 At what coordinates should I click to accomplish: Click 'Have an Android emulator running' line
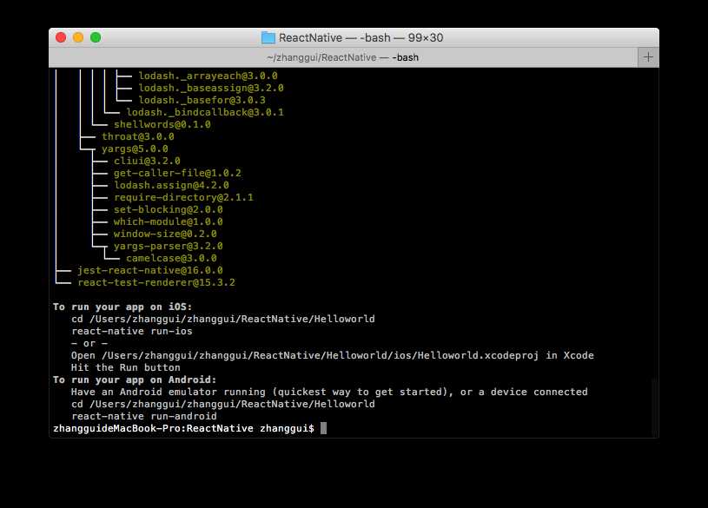tap(329, 393)
